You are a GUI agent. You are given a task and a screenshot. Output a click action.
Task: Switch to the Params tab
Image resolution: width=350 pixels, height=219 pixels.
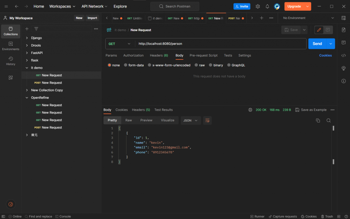point(111,55)
